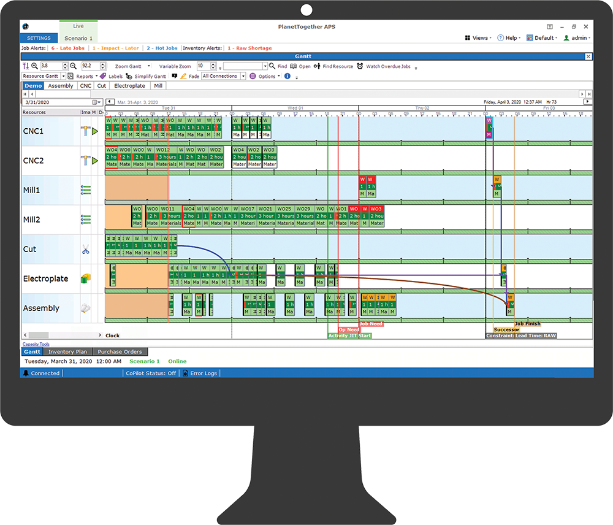613x525 pixels.
Task: Click the CNC1 resource tool icon
Action: pyautogui.click(x=85, y=131)
